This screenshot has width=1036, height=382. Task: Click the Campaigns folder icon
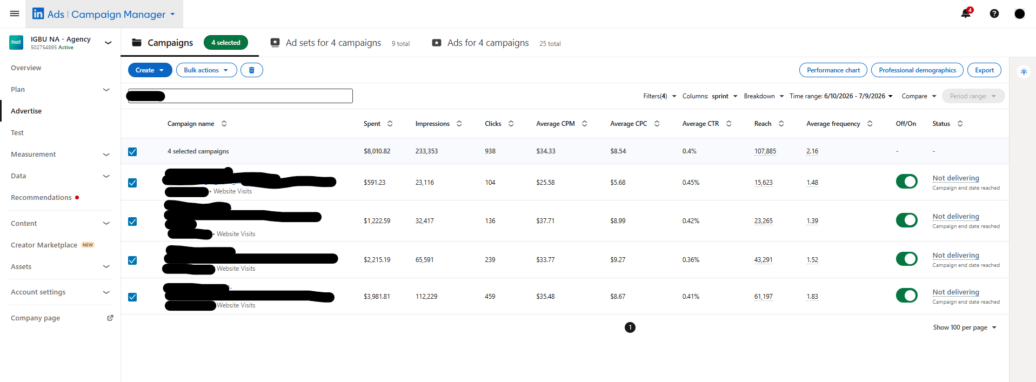[x=137, y=43]
